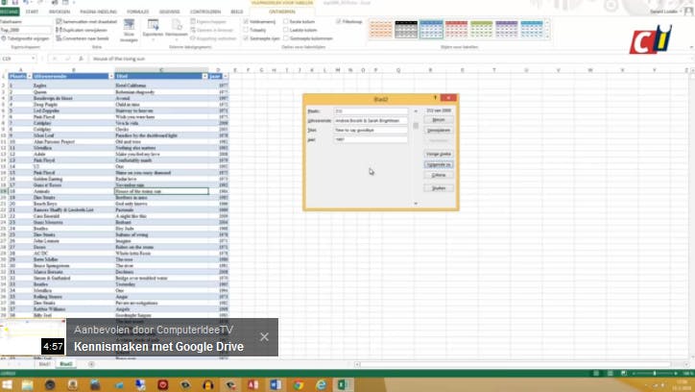Click the Vernieuwen refresh icon
The width and height of the screenshot is (695, 392).
pyautogui.click(x=177, y=25)
